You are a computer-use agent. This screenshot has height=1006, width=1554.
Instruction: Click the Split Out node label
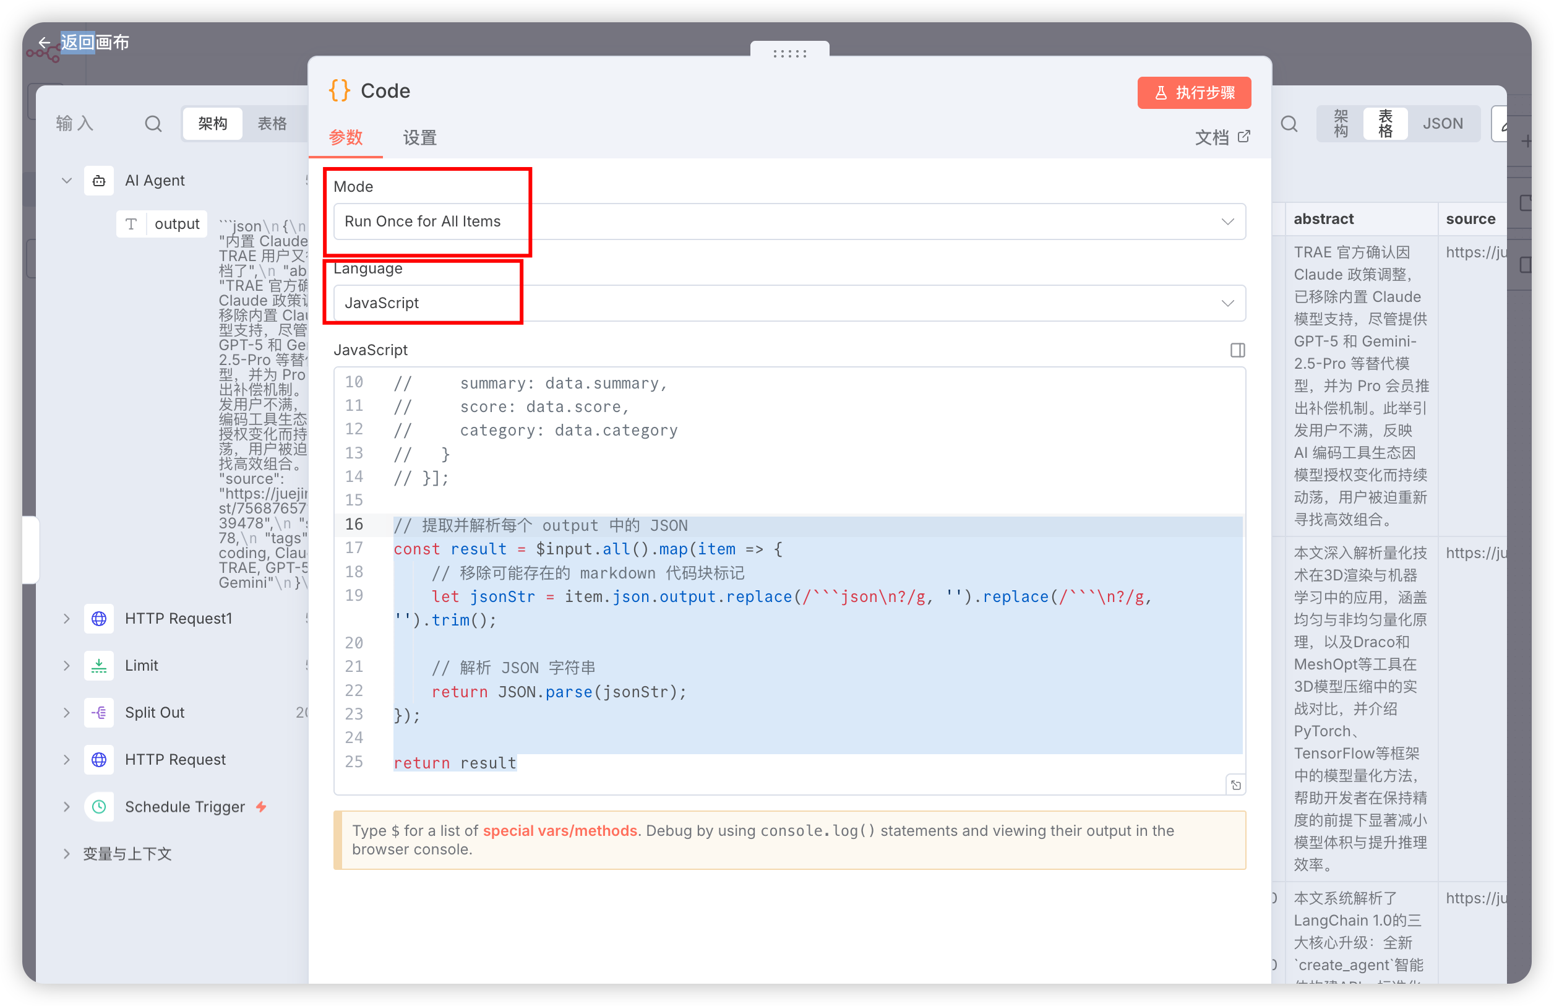coord(155,712)
